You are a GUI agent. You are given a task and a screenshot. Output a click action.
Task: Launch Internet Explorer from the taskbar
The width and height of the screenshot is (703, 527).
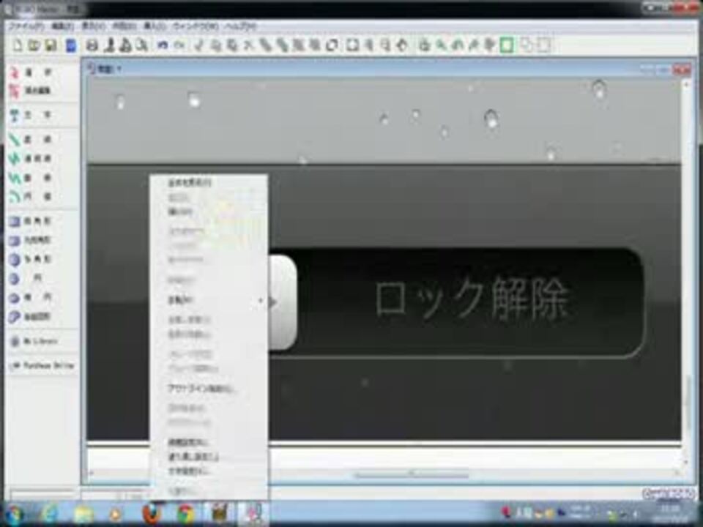coord(49,514)
